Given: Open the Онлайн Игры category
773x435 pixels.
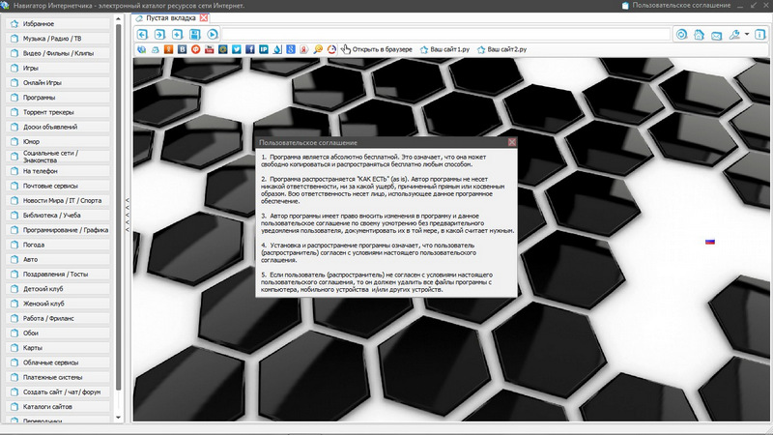Looking at the screenshot, I should click(58, 83).
